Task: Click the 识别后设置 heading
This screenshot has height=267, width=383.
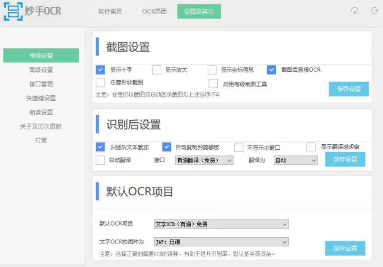Action: pyautogui.click(x=133, y=125)
